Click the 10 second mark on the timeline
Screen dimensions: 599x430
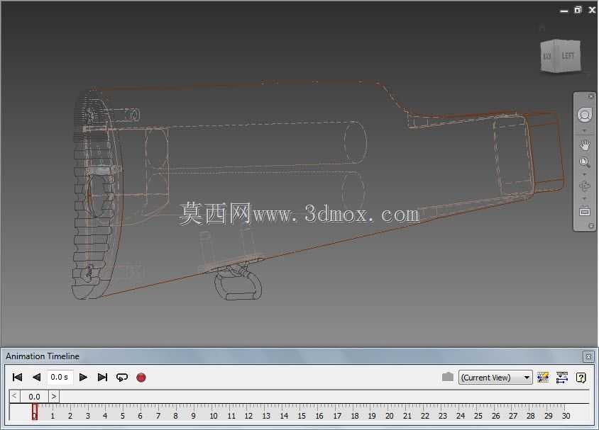click(214, 416)
